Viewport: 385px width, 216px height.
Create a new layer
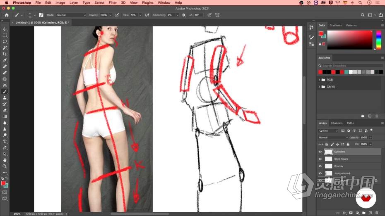(370, 213)
